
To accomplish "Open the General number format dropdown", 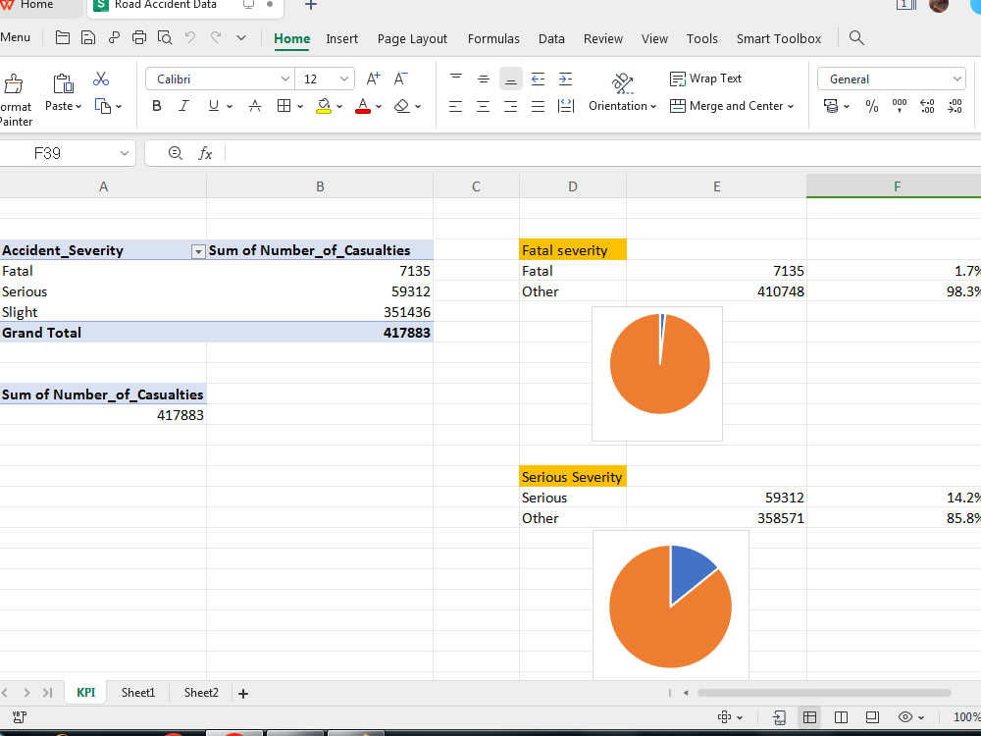I will click(x=891, y=78).
